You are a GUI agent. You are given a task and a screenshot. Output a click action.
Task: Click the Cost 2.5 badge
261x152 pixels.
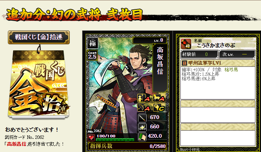click(x=92, y=56)
